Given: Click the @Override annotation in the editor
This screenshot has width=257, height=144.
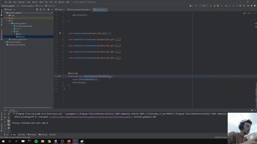Looking at the screenshot, I should (x=73, y=73).
